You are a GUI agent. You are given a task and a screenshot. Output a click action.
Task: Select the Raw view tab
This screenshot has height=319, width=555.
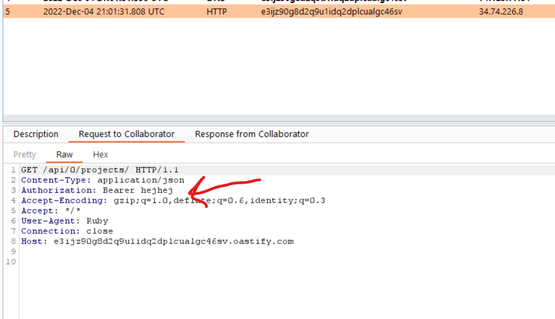click(x=64, y=155)
